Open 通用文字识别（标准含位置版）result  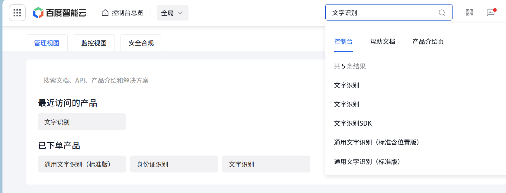(x=376, y=142)
